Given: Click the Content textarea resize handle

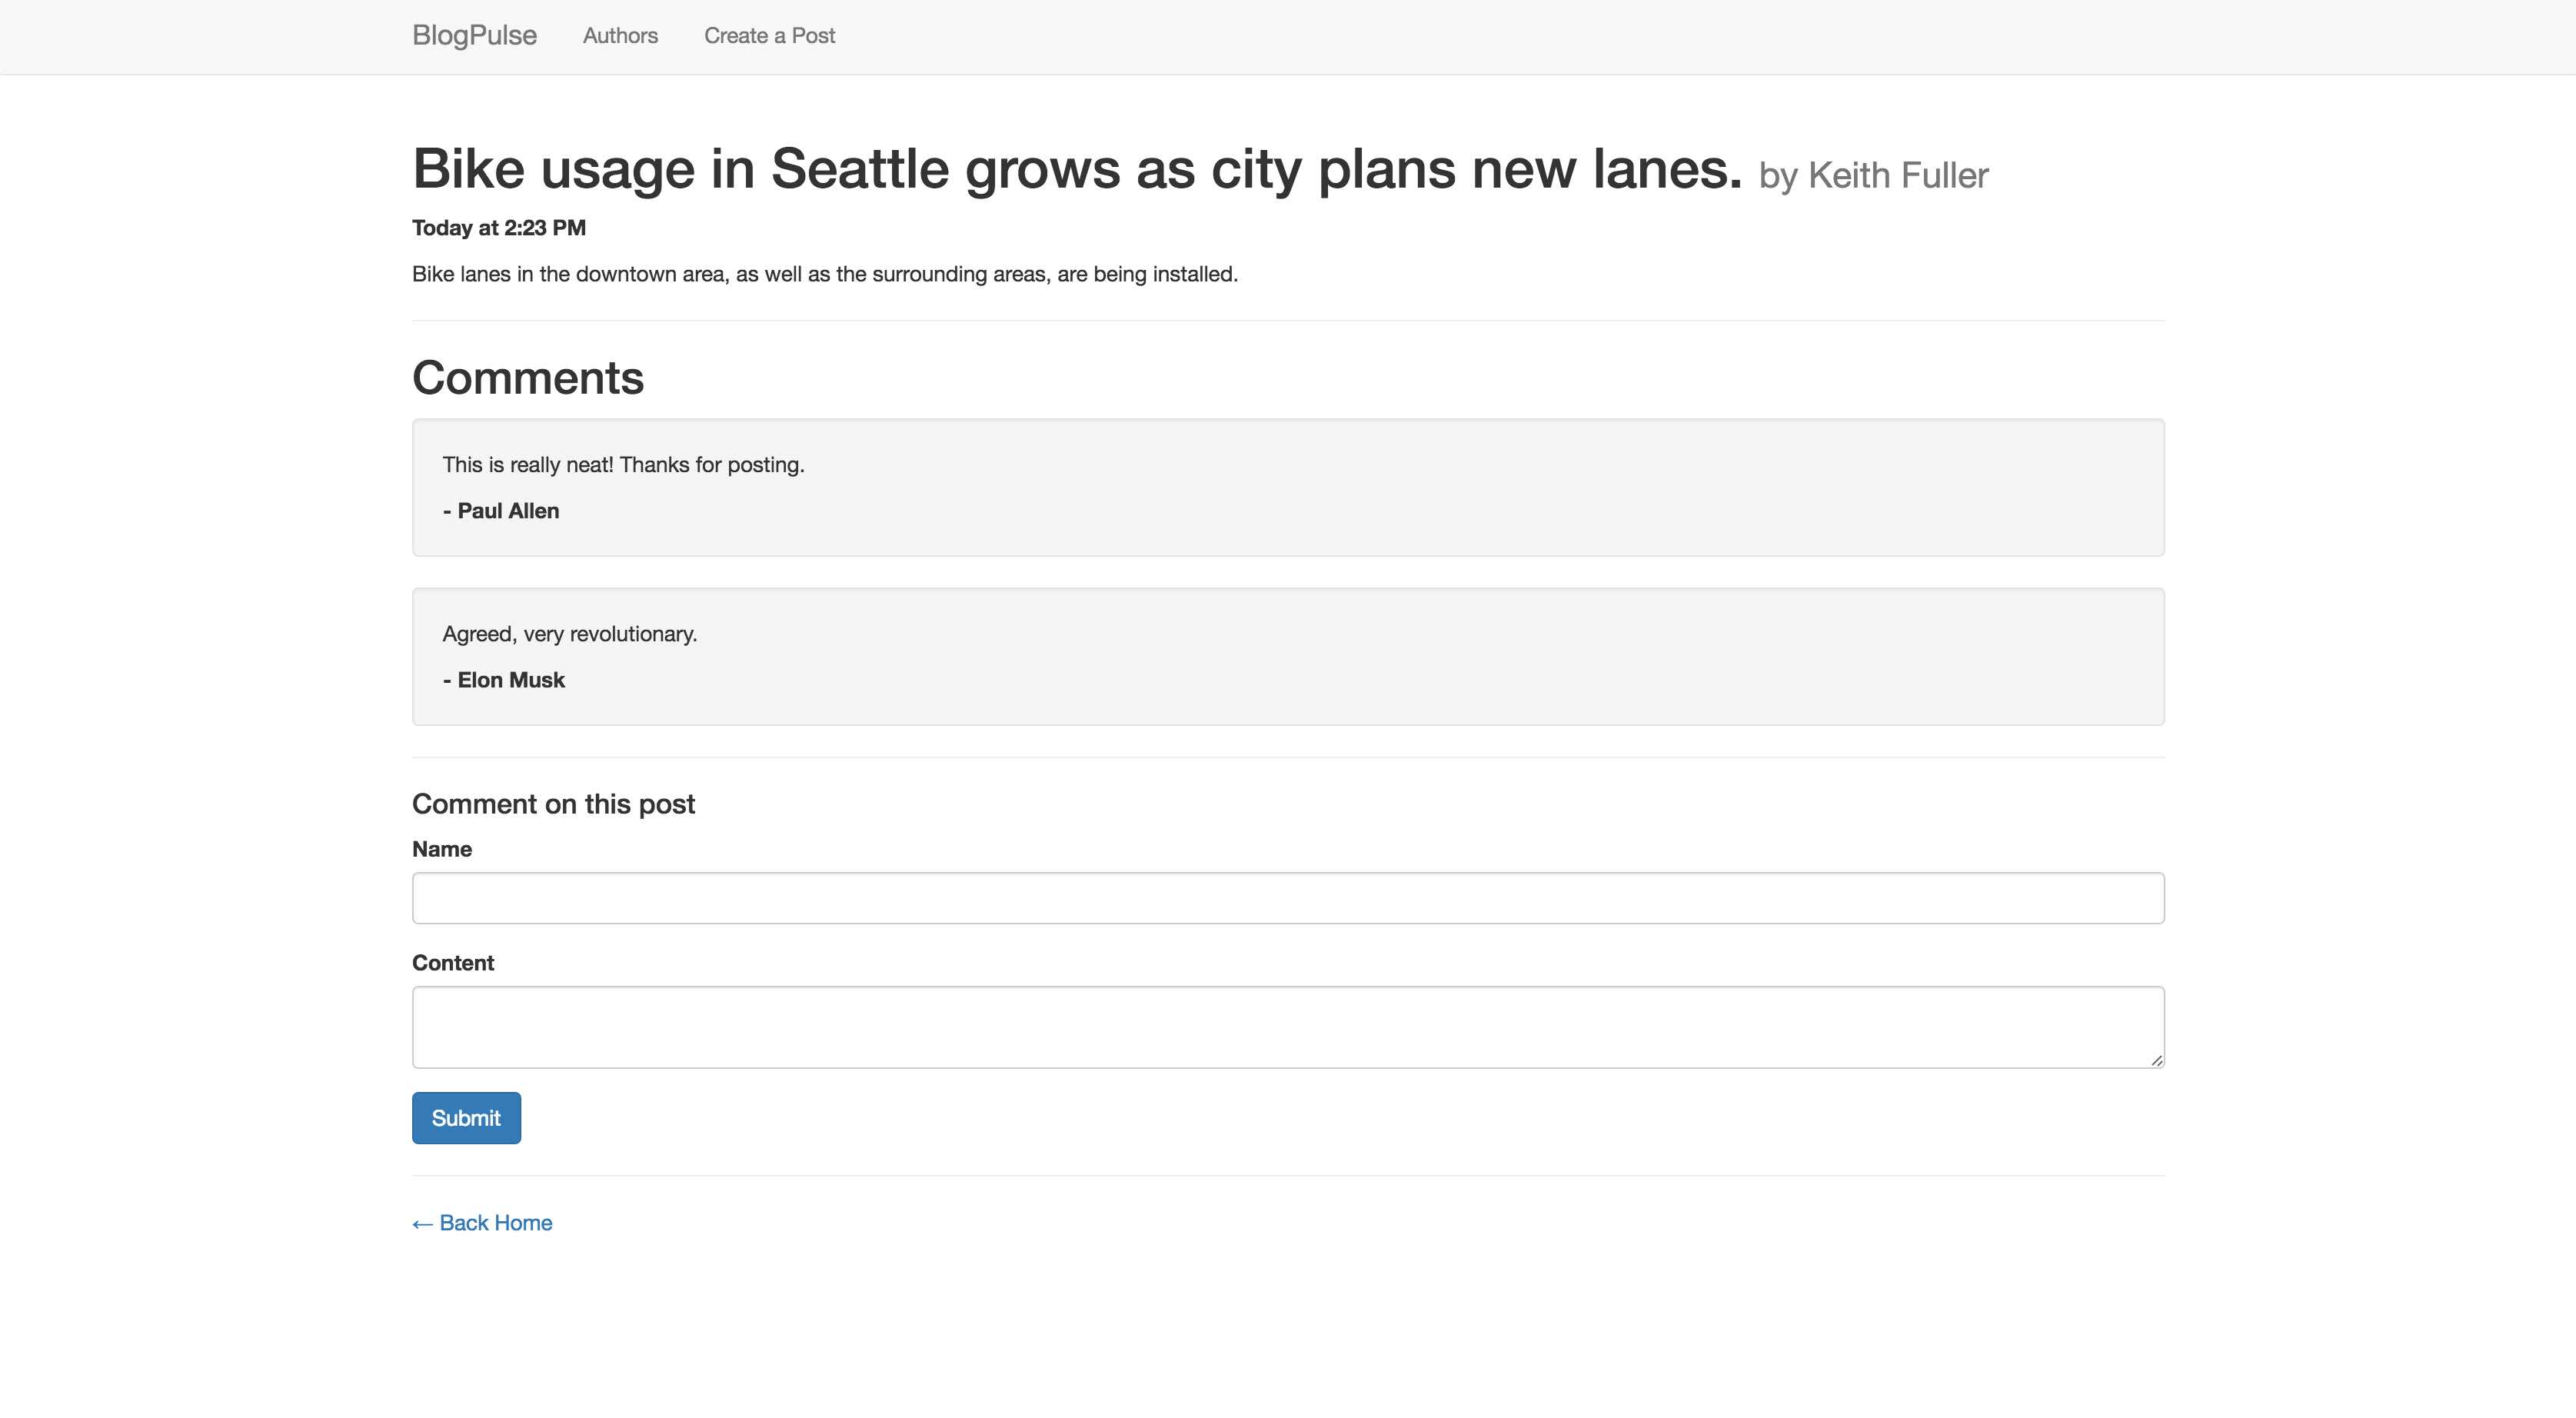Looking at the screenshot, I should 2156,1060.
